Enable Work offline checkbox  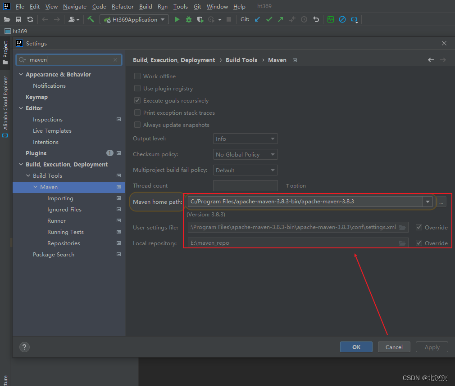(137, 76)
